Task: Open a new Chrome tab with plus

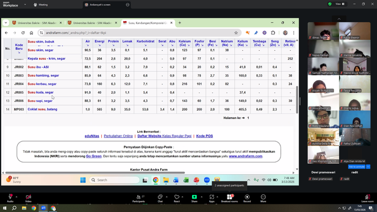Action: (180, 23)
